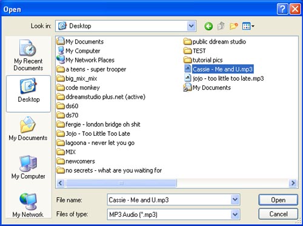Click inside the File name input field
303x226 pixels.
pos(169,200)
